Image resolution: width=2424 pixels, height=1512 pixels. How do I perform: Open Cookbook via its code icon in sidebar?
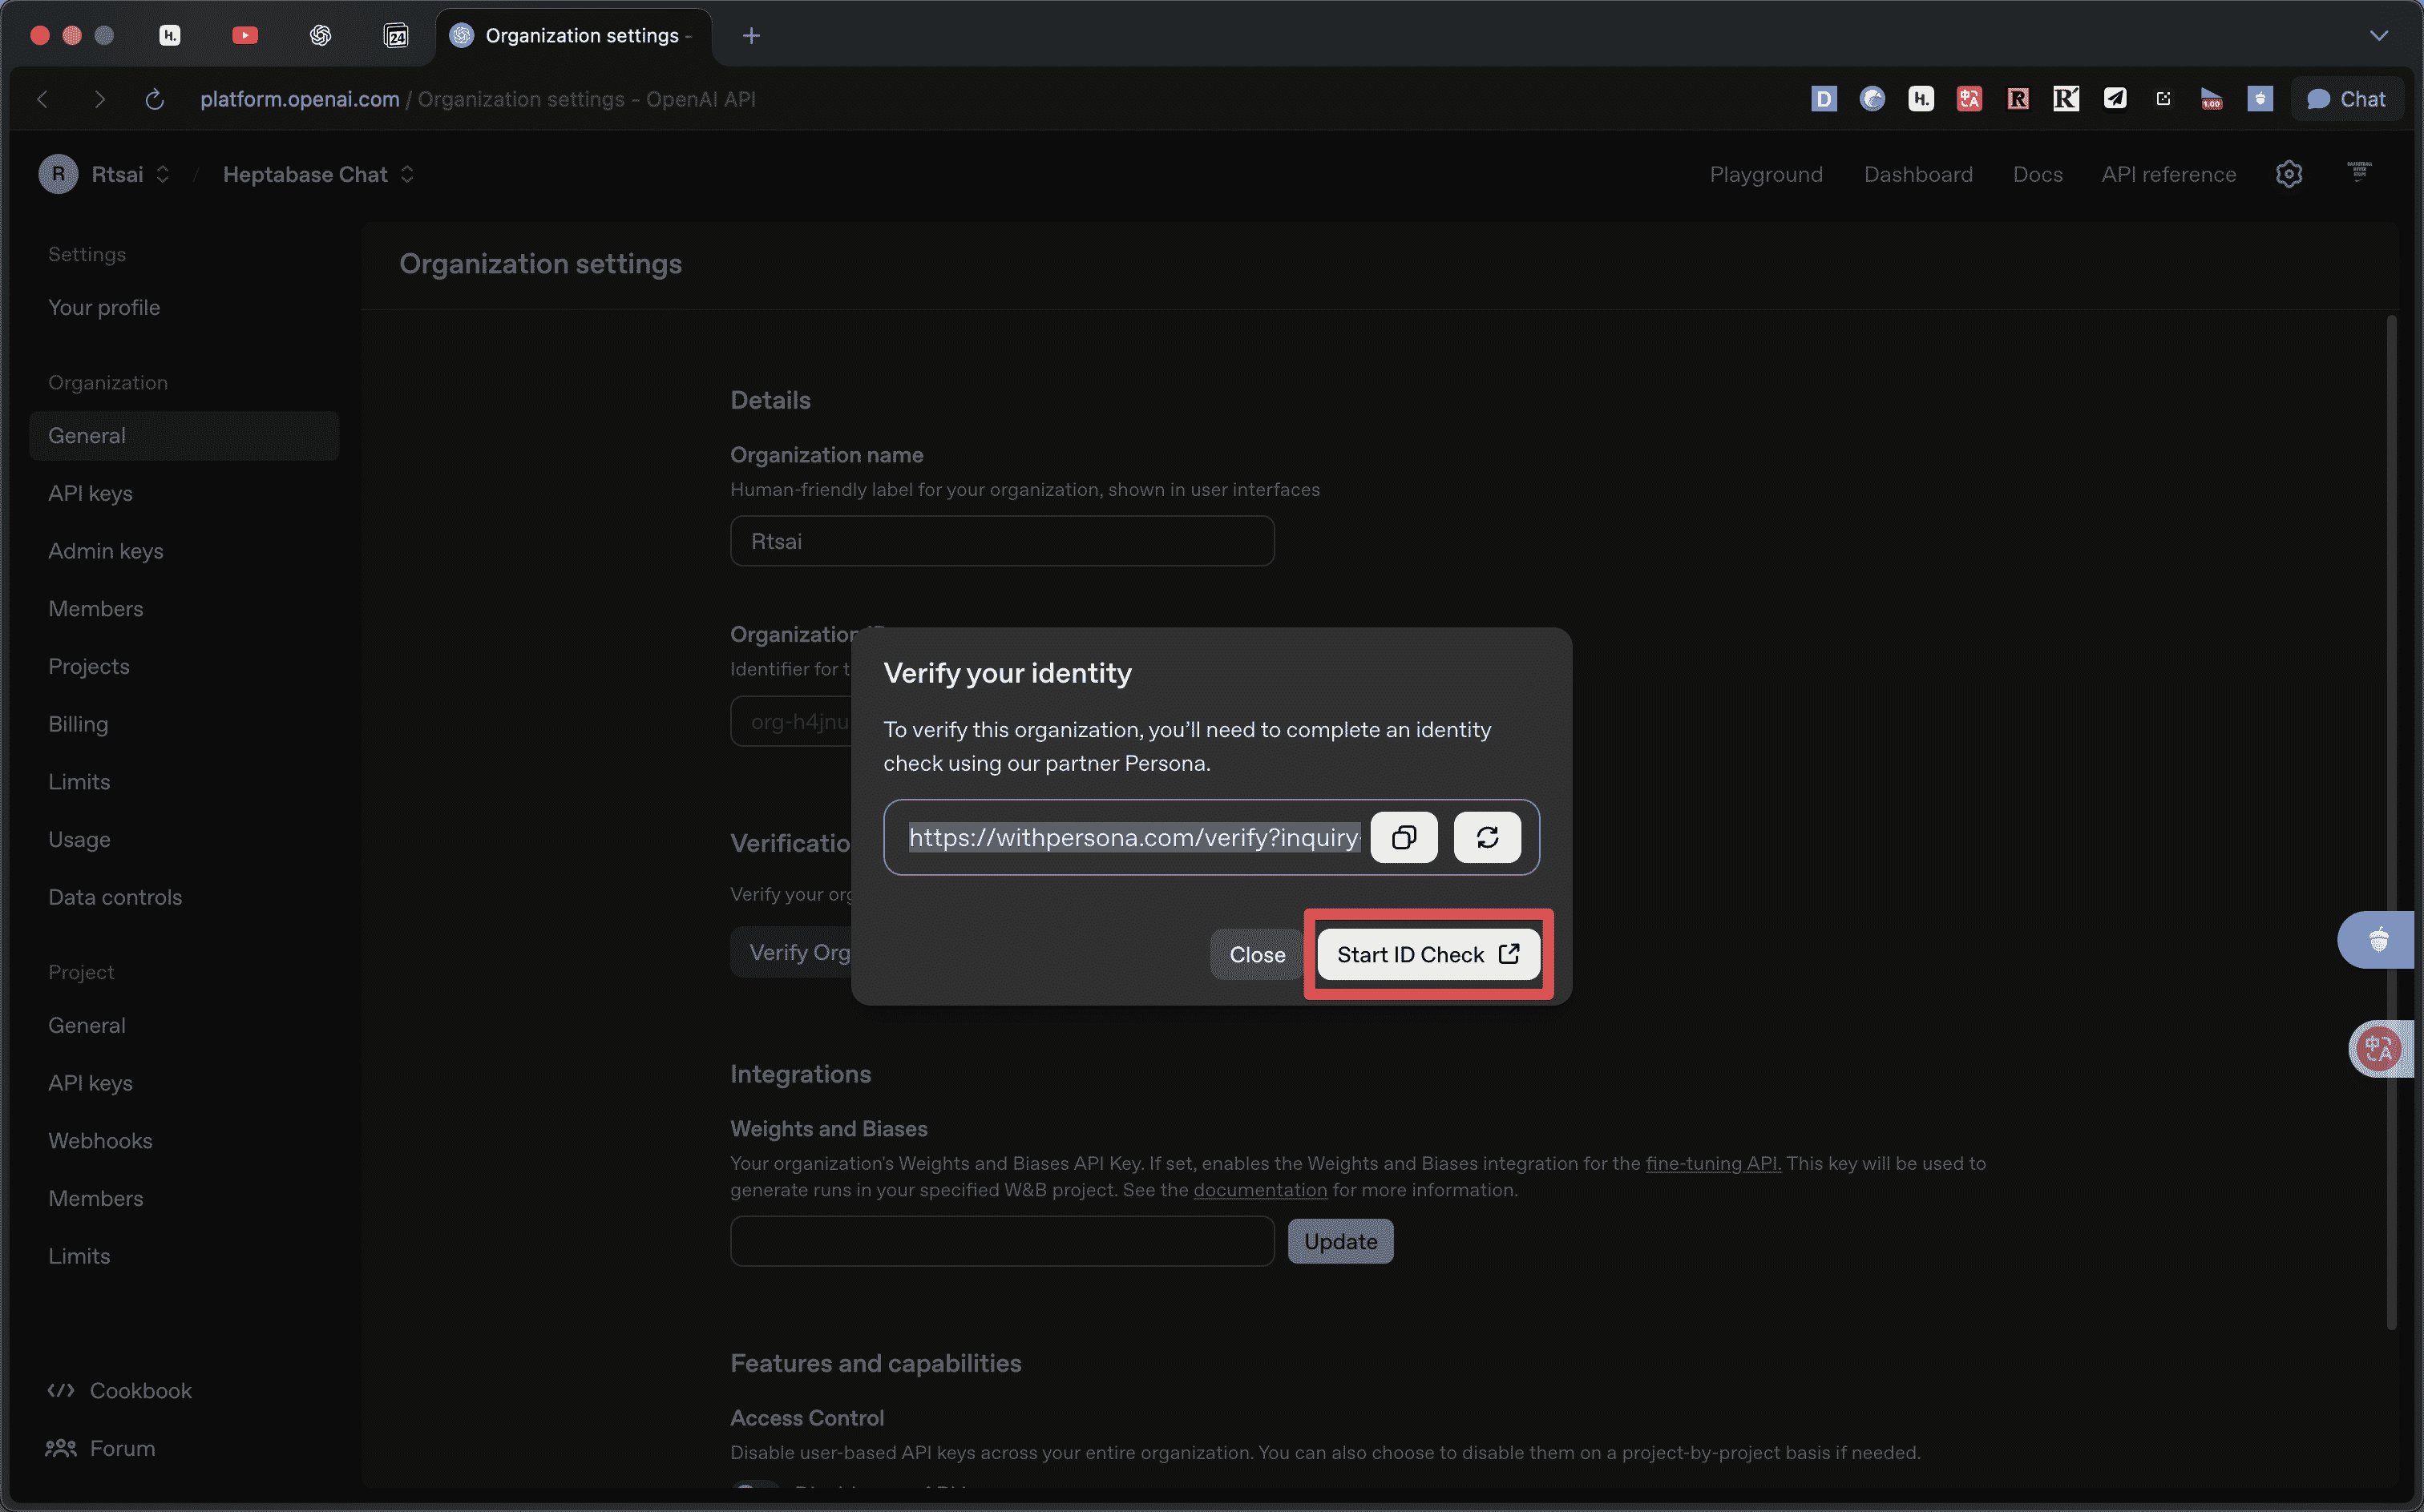pos(60,1390)
